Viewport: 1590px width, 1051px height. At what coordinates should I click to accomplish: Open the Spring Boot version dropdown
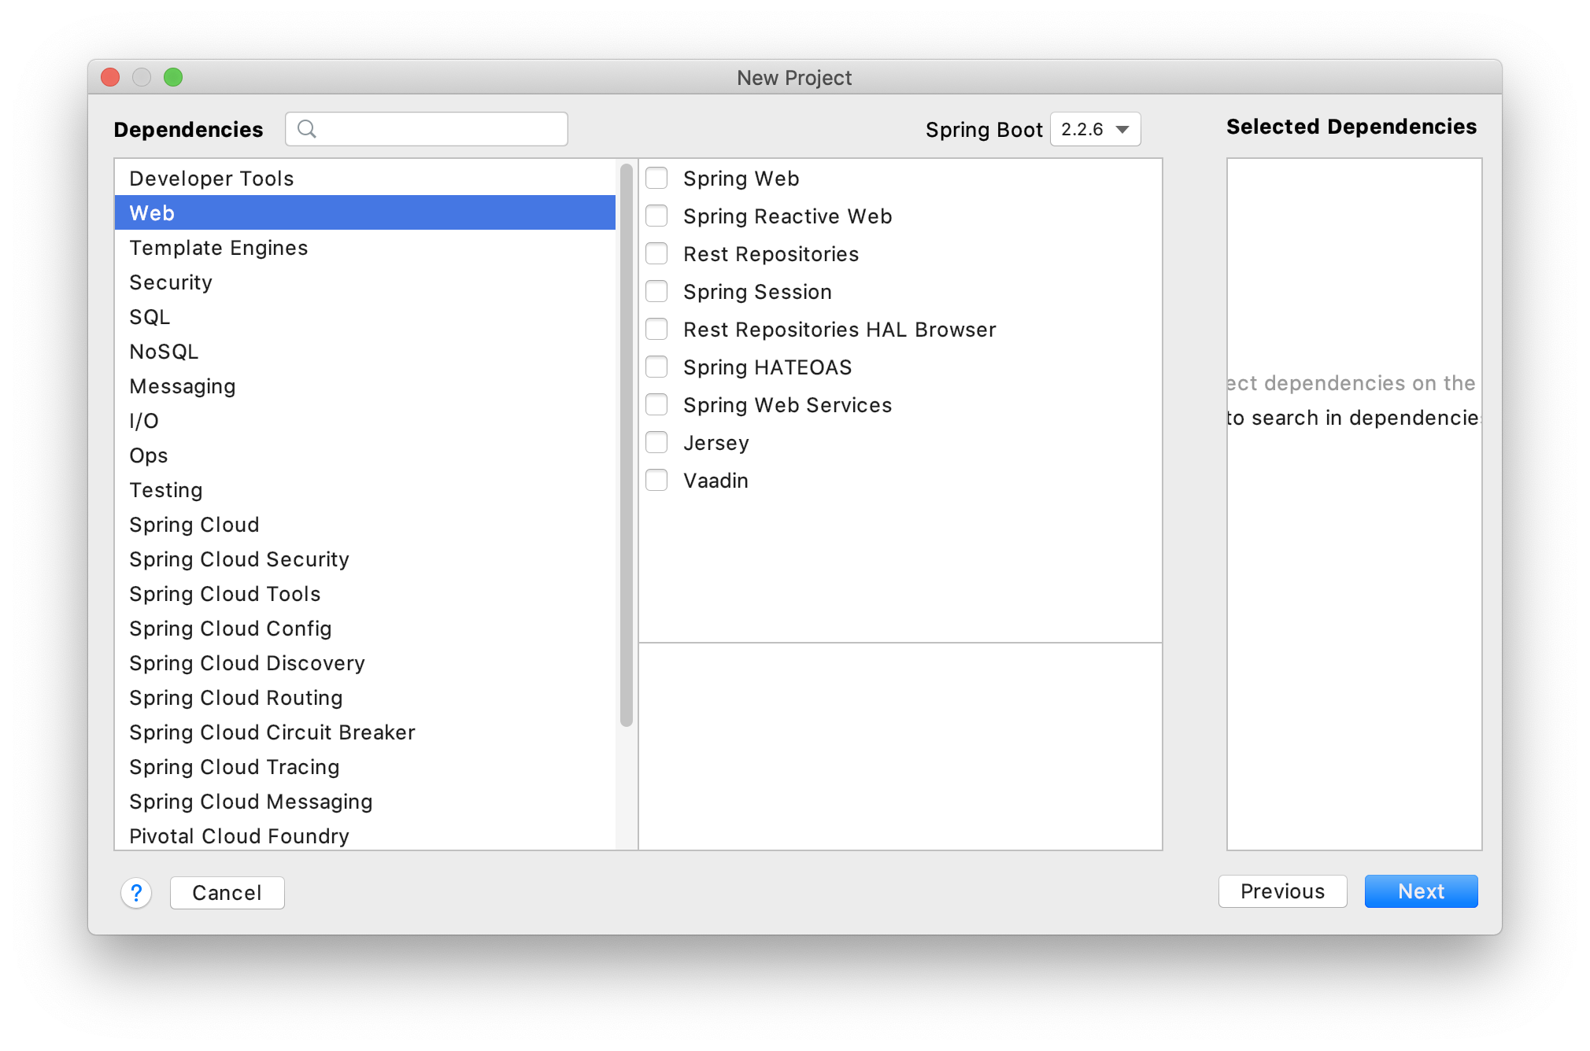pyautogui.click(x=1095, y=129)
